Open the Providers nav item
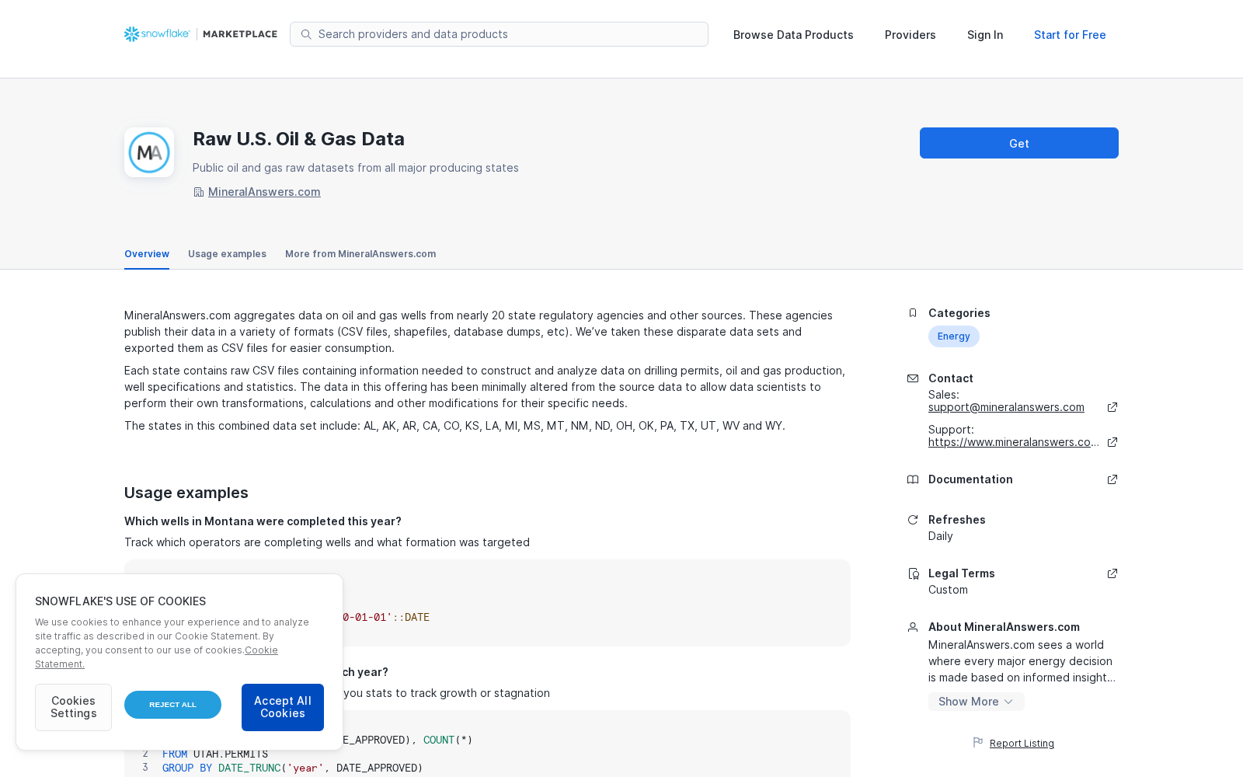The width and height of the screenshot is (1243, 777). click(x=910, y=35)
